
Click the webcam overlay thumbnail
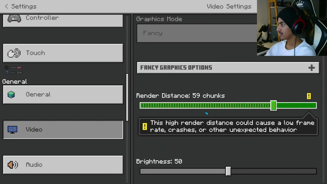click(x=292, y=28)
